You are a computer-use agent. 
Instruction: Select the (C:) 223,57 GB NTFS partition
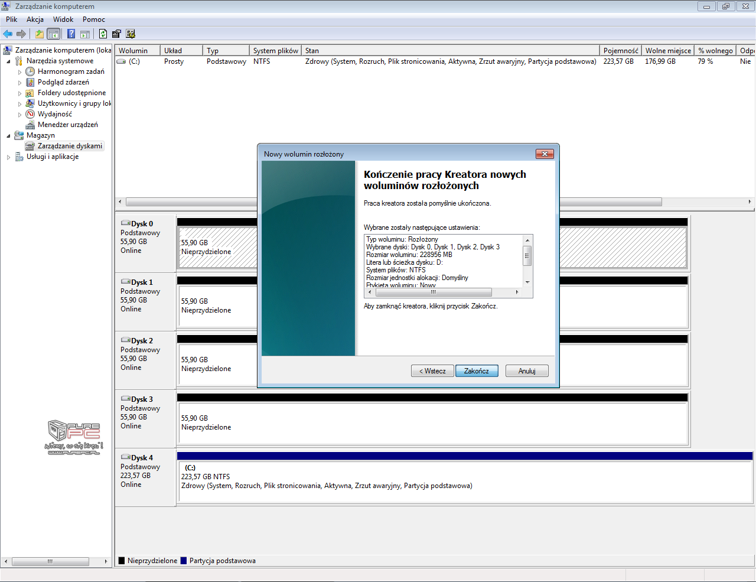tap(465, 482)
